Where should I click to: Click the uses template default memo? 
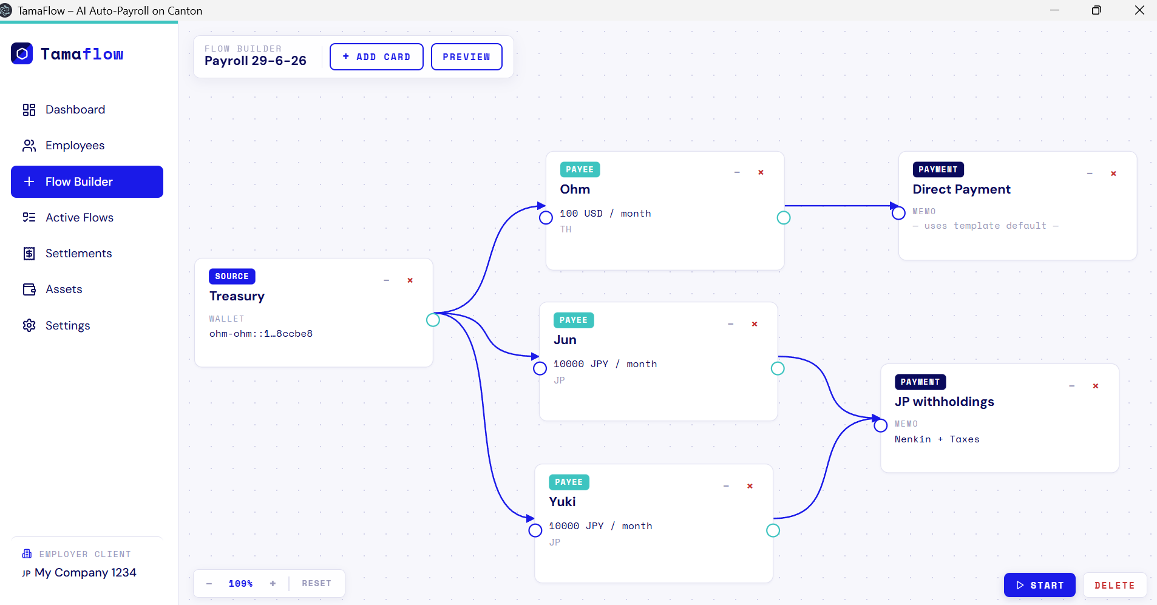[x=985, y=226]
